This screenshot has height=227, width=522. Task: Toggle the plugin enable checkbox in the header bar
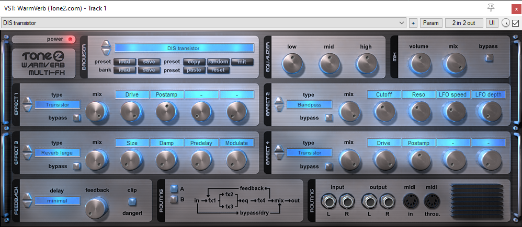coord(515,23)
